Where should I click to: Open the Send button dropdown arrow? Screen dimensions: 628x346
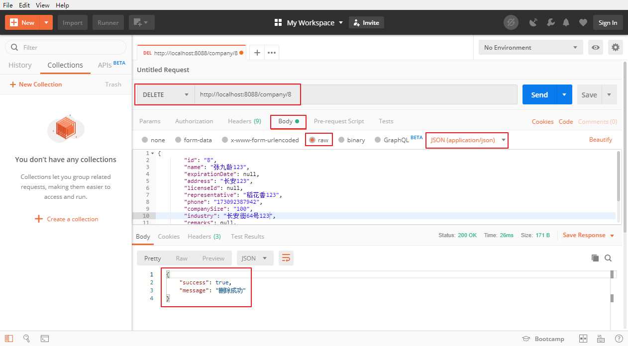[x=564, y=94]
